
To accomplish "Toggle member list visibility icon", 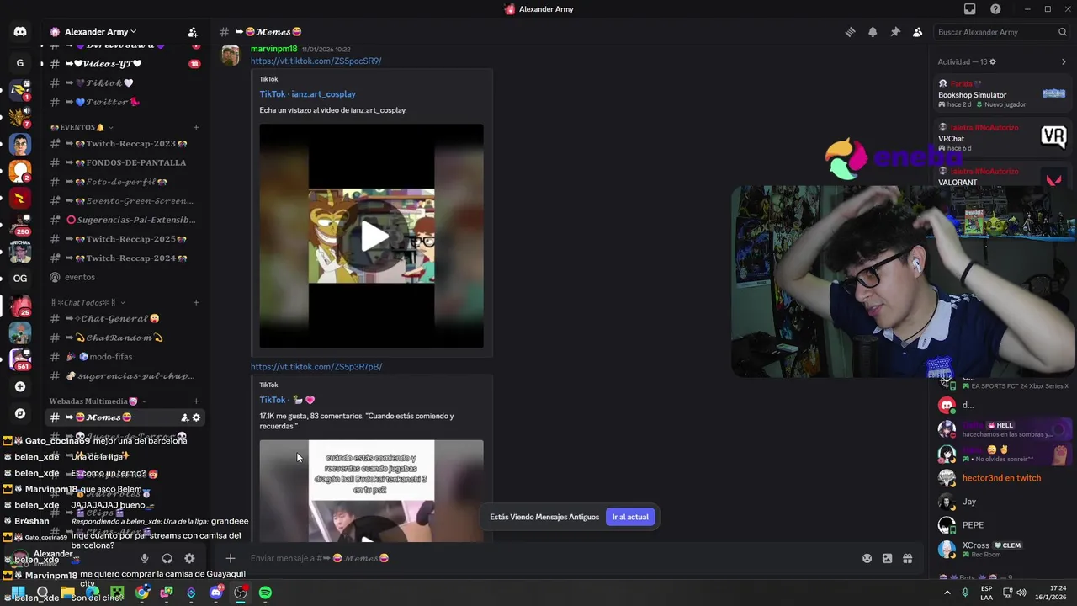I will (917, 32).
